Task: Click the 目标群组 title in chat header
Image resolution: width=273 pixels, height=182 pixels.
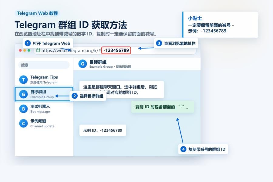Action: click(98, 62)
